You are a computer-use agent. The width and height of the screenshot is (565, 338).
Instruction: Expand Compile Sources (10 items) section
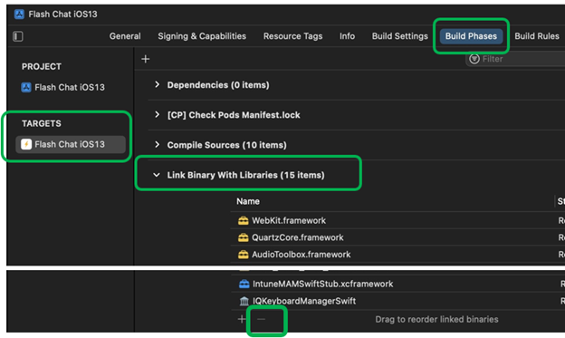[x=157, y=145]
